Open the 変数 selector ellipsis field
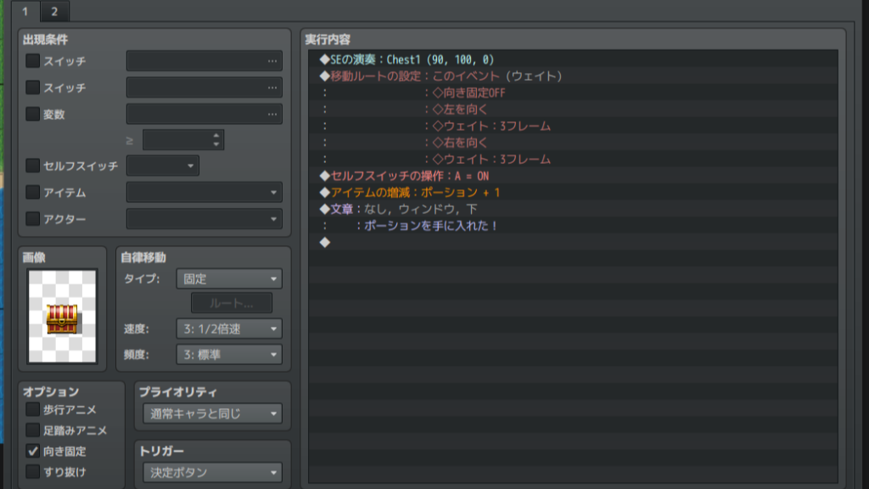 click(204, 114)
